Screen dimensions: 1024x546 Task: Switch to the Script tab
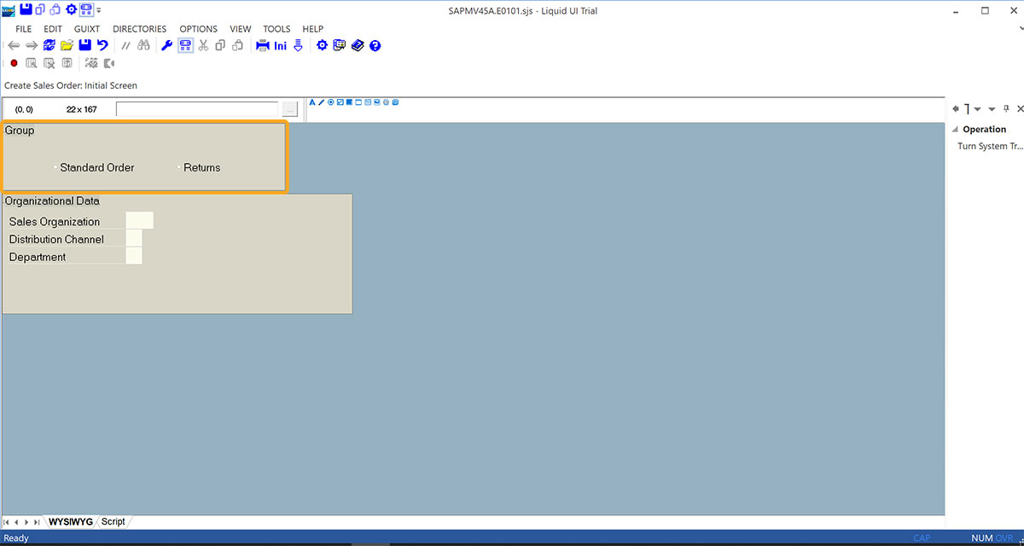pos(113,521)
